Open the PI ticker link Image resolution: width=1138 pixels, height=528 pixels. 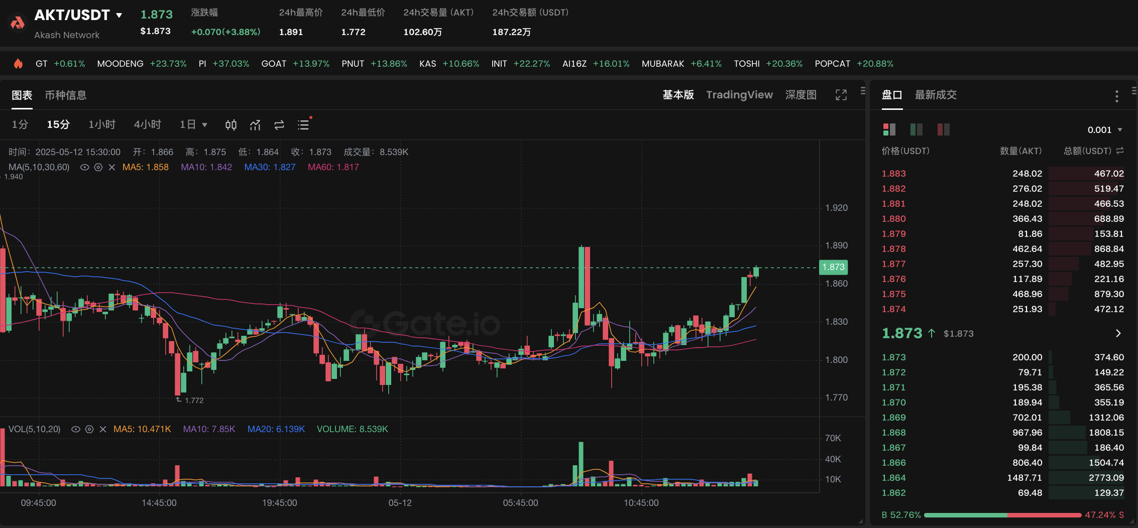coord(224,64)
